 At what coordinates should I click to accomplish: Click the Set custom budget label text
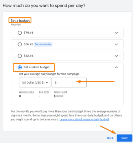(37, 67)
